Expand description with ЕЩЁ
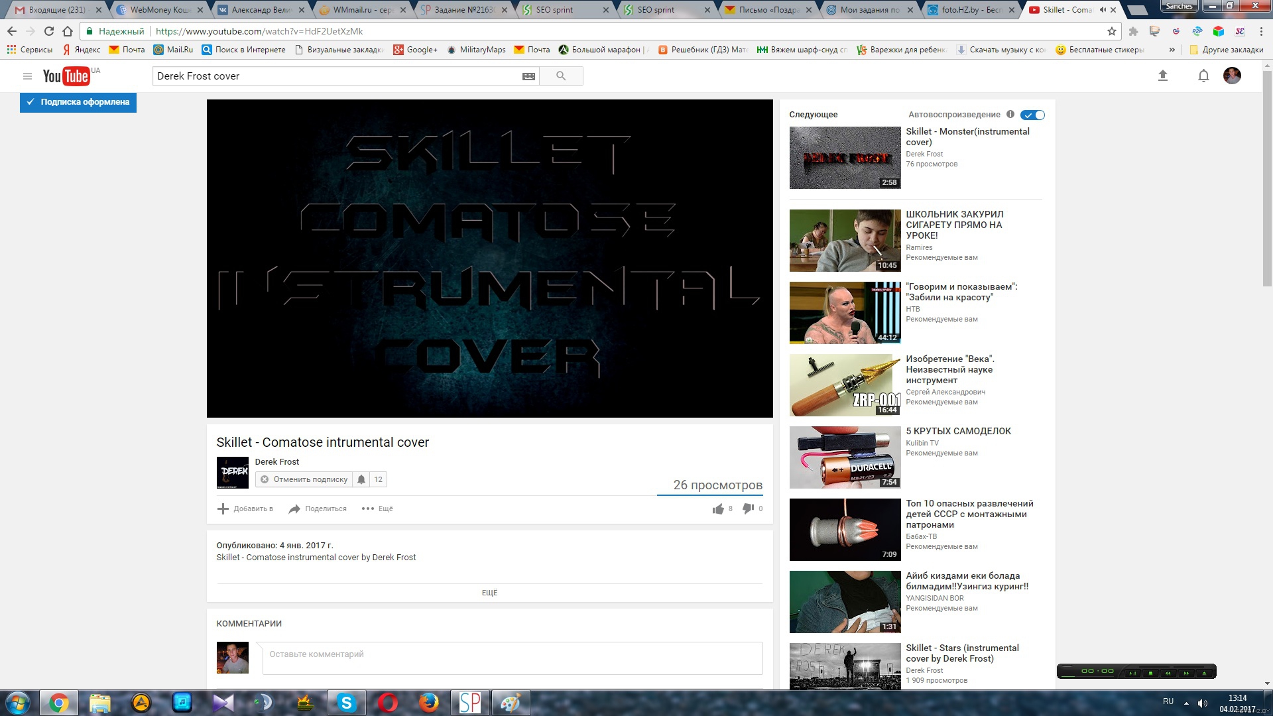Screen dimensions: 1273x716 489,593
